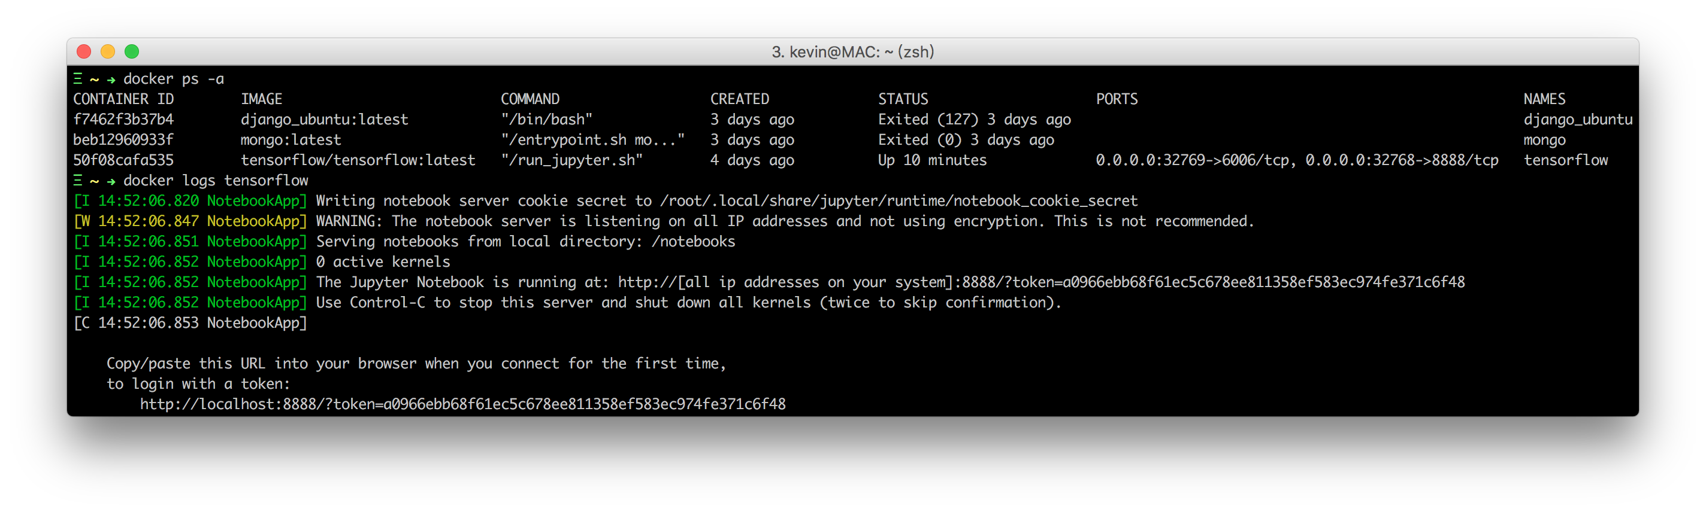Click the django_ubuntu:latest image name
Screen dimensions: 1706x512
click(325, 120)
